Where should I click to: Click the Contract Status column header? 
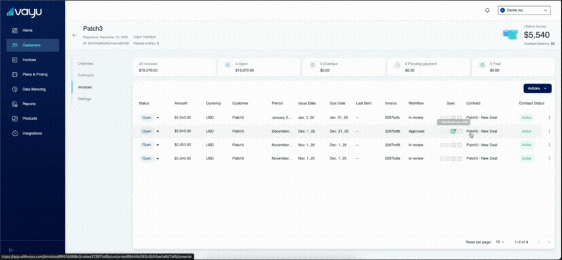pyautogui.click(x=531, y=103)
